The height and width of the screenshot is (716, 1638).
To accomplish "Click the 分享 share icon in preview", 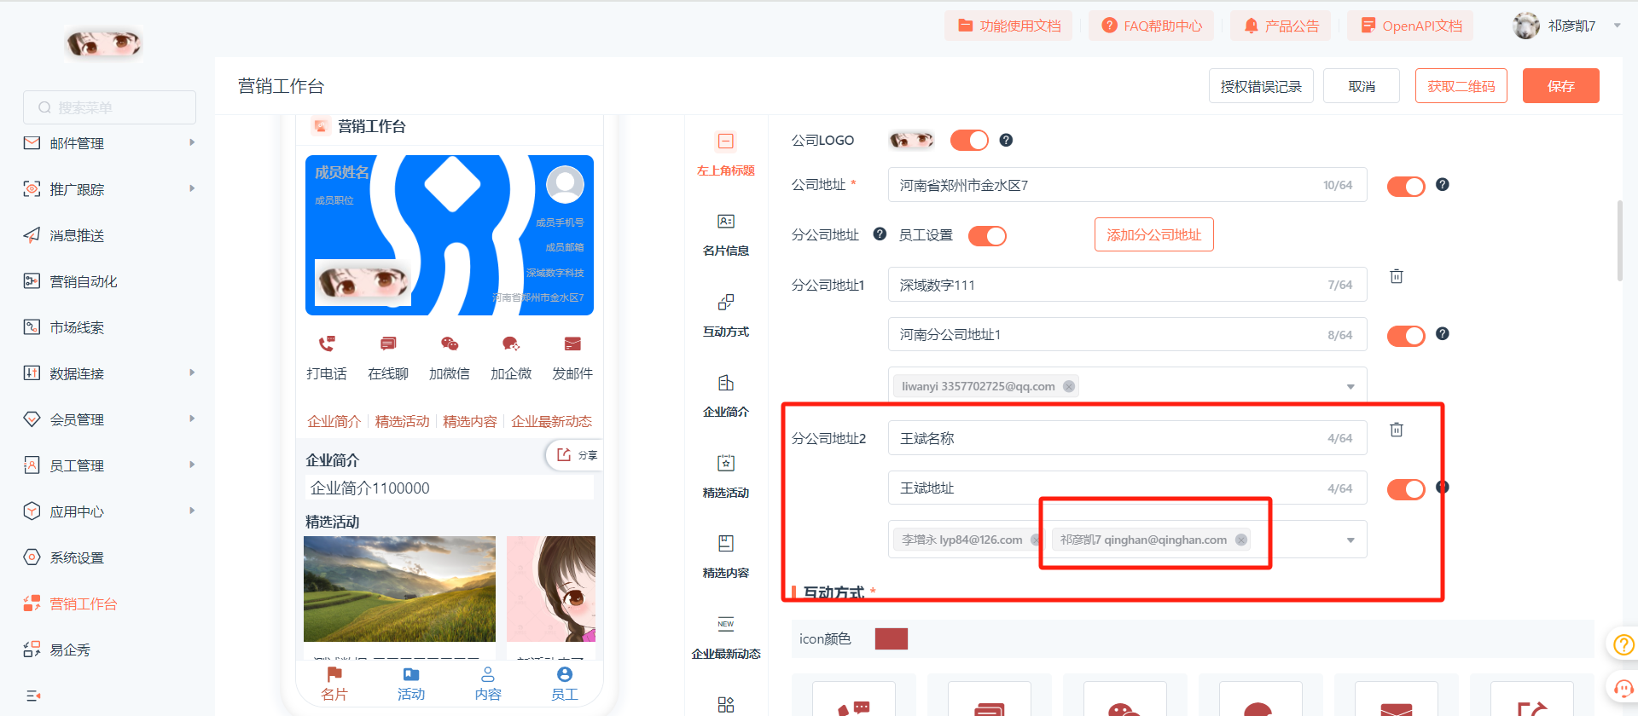I will 564,455.
